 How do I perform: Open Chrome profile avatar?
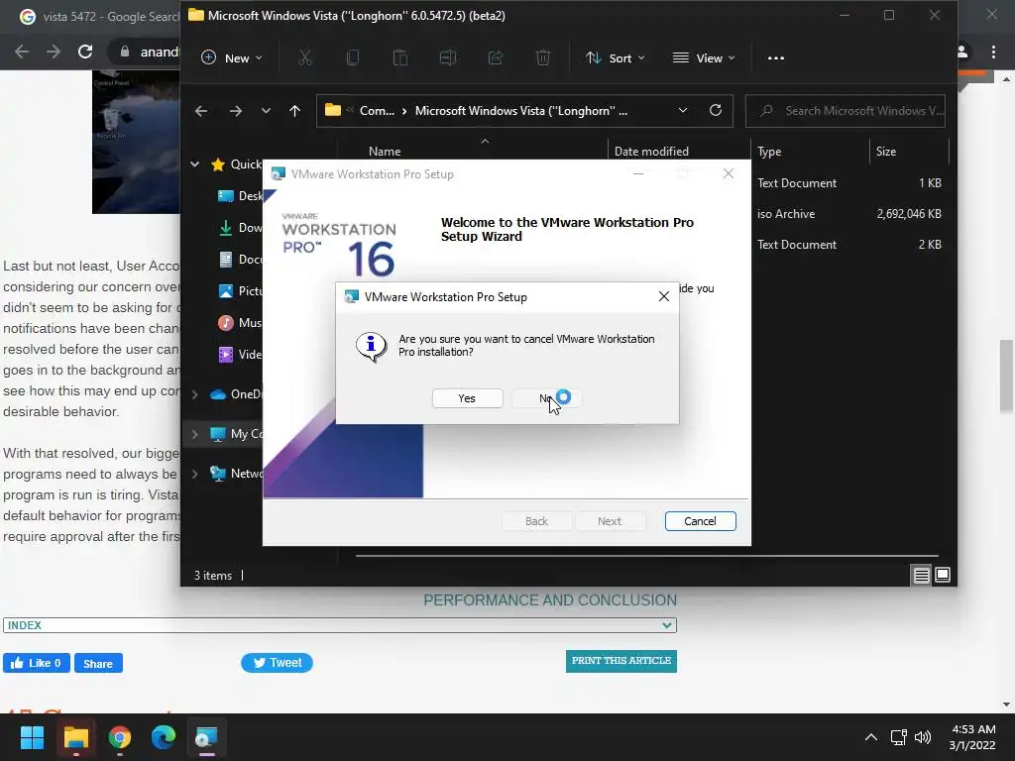962,52
